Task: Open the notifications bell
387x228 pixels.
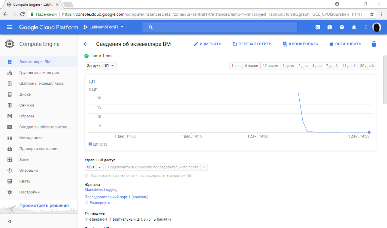Action: 354,27
